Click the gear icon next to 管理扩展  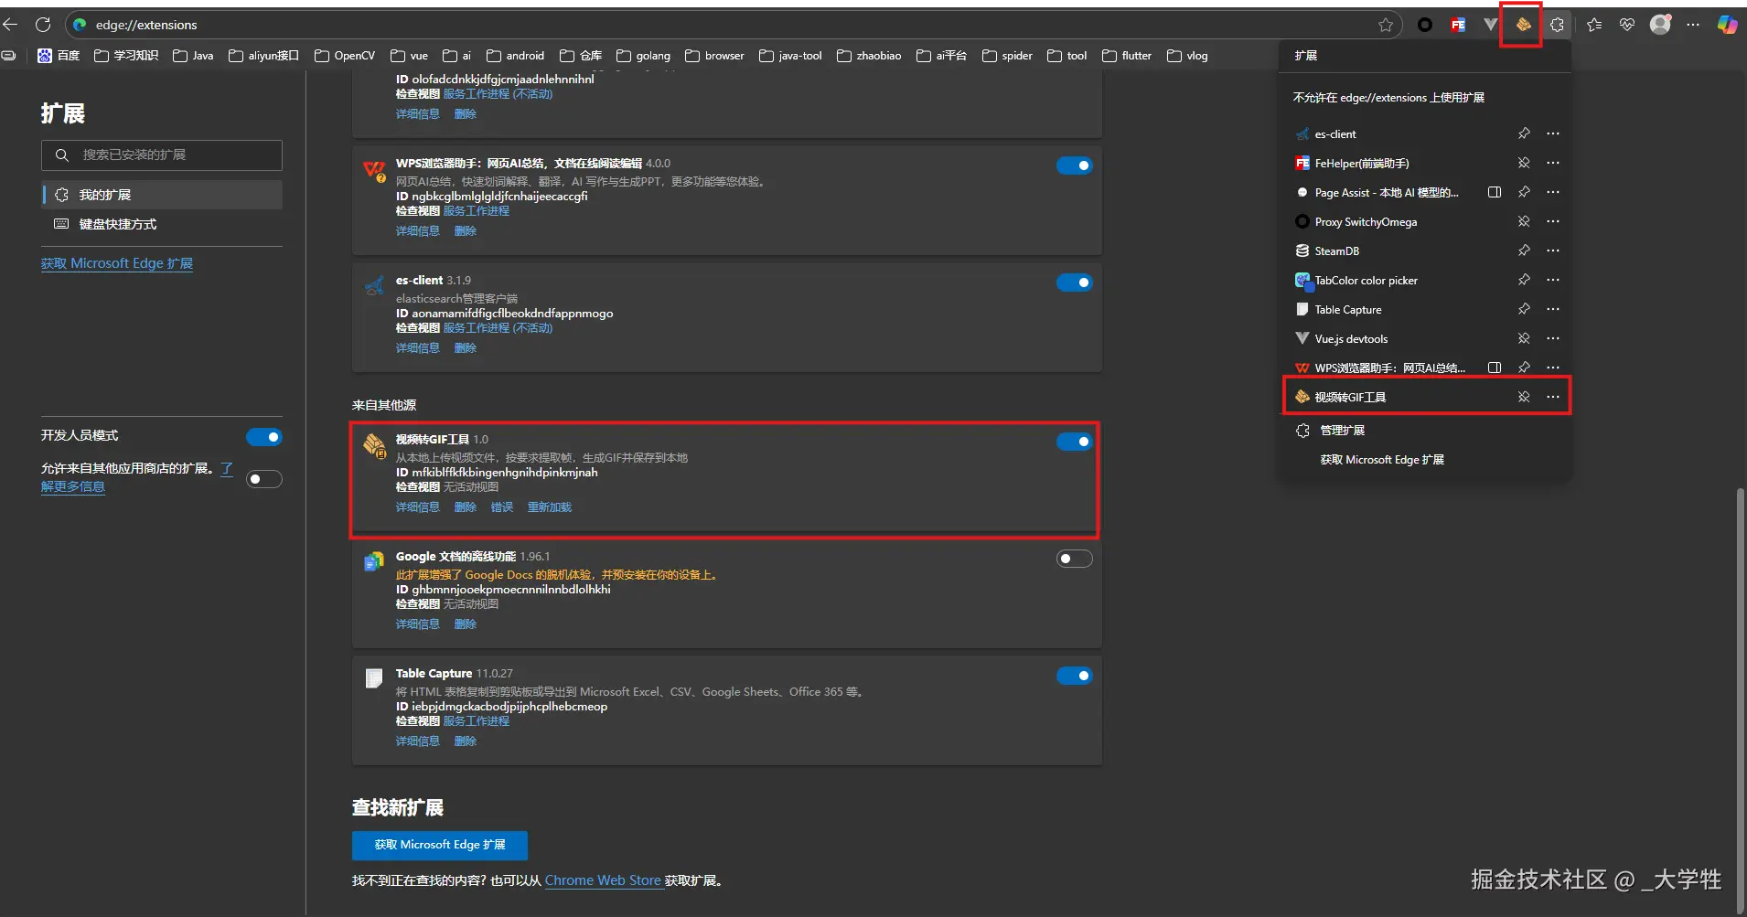tap(1302, 431)
